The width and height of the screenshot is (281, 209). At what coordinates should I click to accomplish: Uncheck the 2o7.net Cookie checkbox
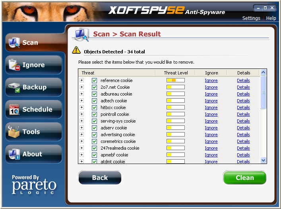[x=95, y=87]
